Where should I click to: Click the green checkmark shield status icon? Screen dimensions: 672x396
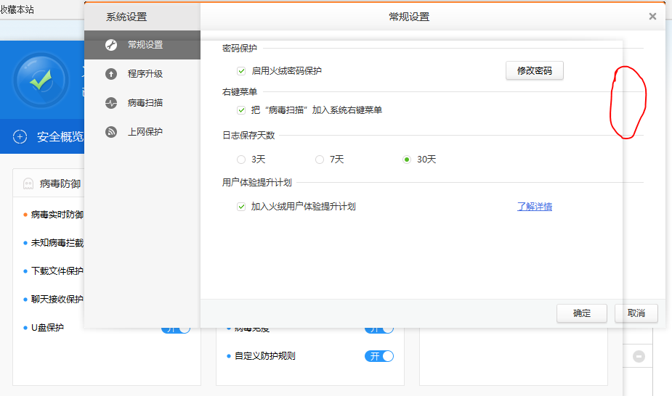point(40,80)
